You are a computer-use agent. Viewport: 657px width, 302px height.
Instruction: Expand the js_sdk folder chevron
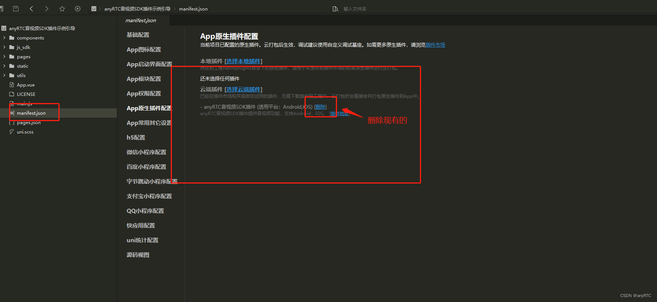point(4,47)
